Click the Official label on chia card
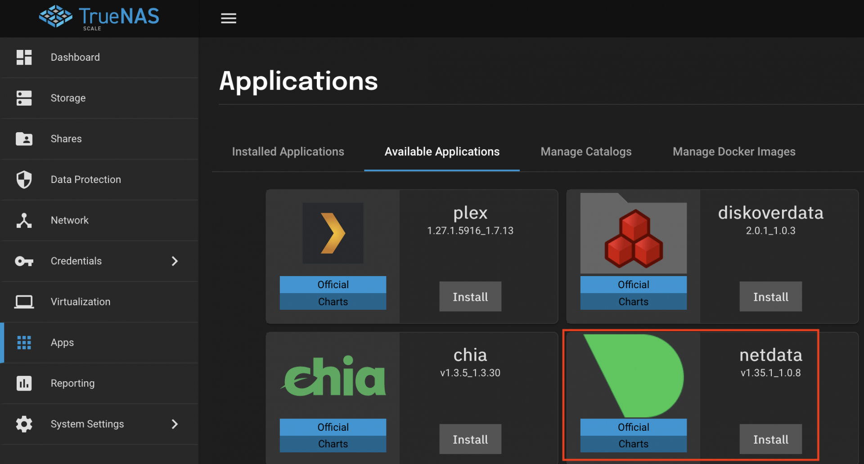864x464 pixels. [x=333, y=427]
